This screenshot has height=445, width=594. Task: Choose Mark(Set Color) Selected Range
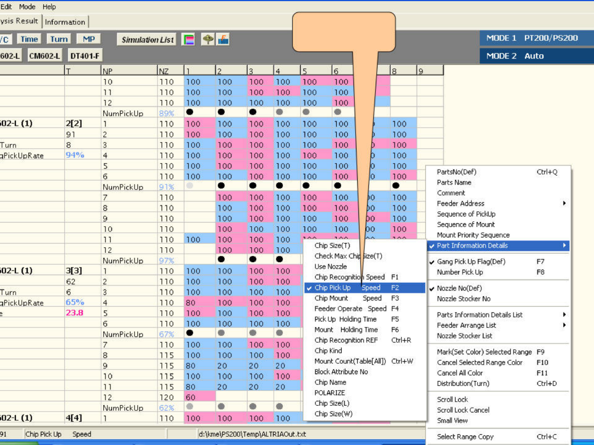[x=484, y=352]
